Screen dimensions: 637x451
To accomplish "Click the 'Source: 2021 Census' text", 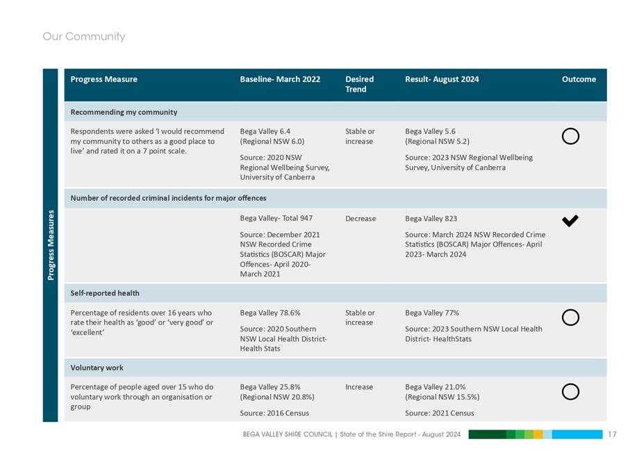I will (440, 413).
